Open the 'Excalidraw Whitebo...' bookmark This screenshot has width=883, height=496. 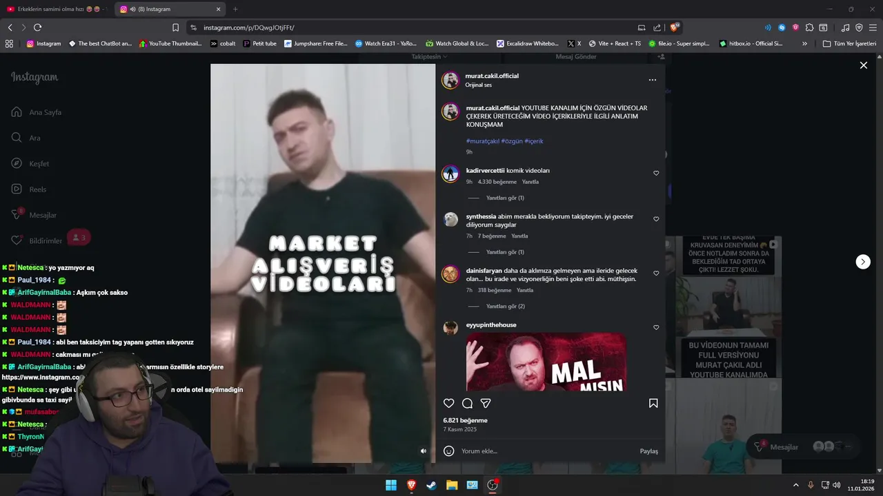pyautogui.click(x=527, y=43)
